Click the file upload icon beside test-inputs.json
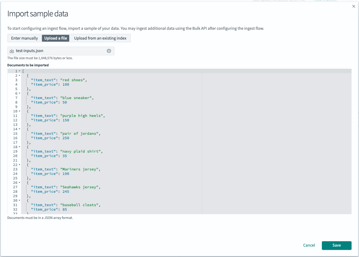359x257 pixels. pos(12,51)
